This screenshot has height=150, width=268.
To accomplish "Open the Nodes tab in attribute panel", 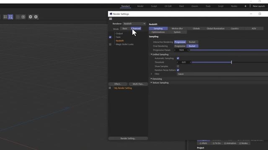I will (x=243, y=143).
